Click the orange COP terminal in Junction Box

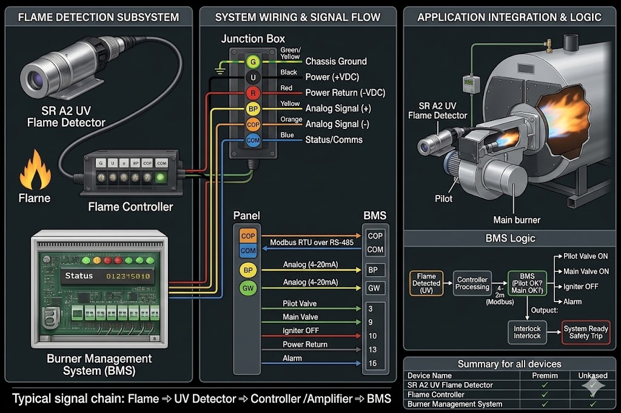(253, 124)
